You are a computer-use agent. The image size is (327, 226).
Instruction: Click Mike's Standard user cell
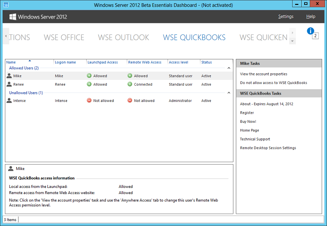pyautogui.click(x=181, y=76)
